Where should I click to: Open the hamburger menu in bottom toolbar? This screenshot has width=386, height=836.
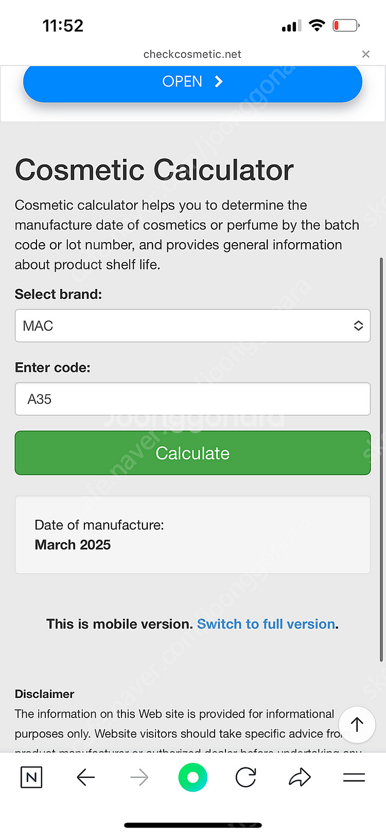tap(354, 777)
